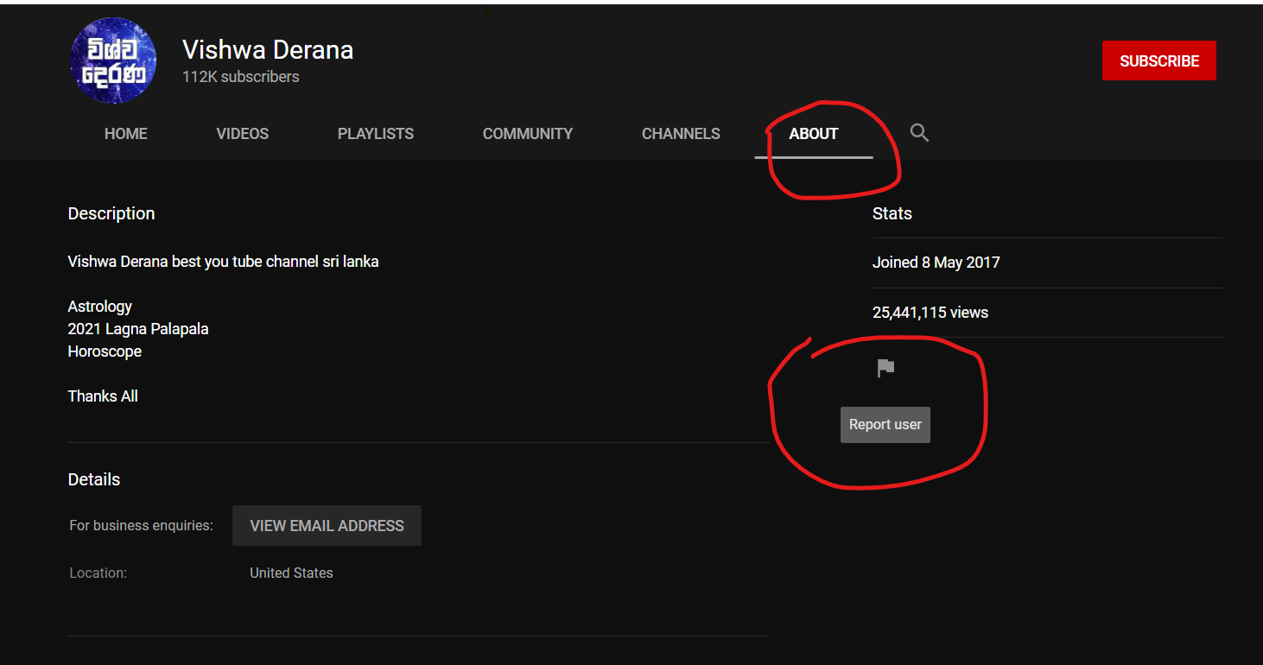Choose the Report user option
Viewport: 1263px width, 665px height.
click(x=885, y=424)
